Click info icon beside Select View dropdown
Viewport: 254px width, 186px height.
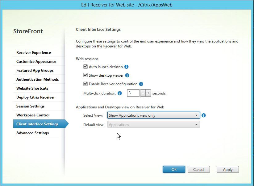204,115
